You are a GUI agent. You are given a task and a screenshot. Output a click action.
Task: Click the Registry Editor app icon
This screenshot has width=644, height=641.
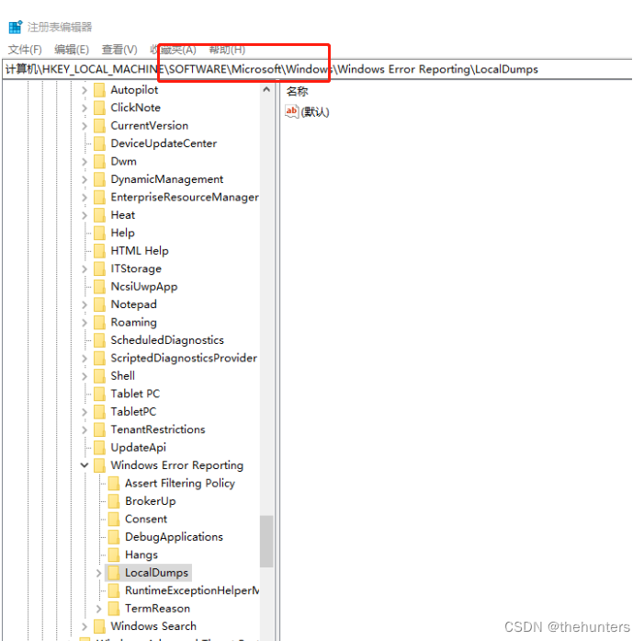(16, 28)
